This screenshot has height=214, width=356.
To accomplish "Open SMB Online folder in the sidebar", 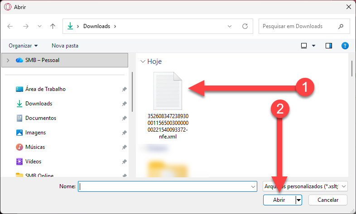I will click(39, 175).
